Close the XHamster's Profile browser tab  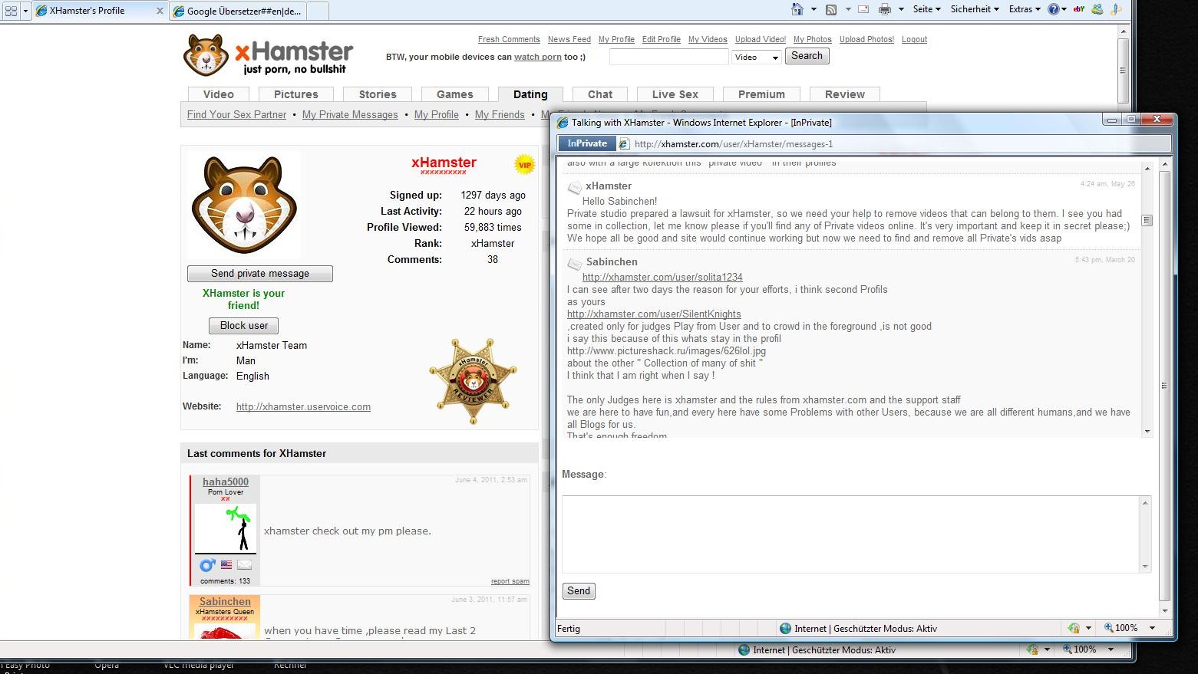160,11
